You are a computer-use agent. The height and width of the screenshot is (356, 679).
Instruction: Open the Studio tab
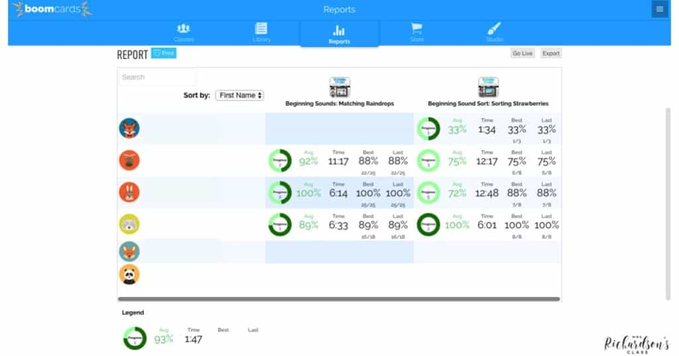click(x=494, y=32)
